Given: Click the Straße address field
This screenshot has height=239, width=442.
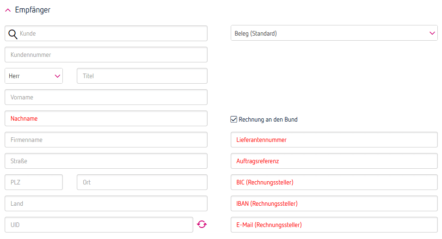Looking at the screenshot, I should pos(106,161).
